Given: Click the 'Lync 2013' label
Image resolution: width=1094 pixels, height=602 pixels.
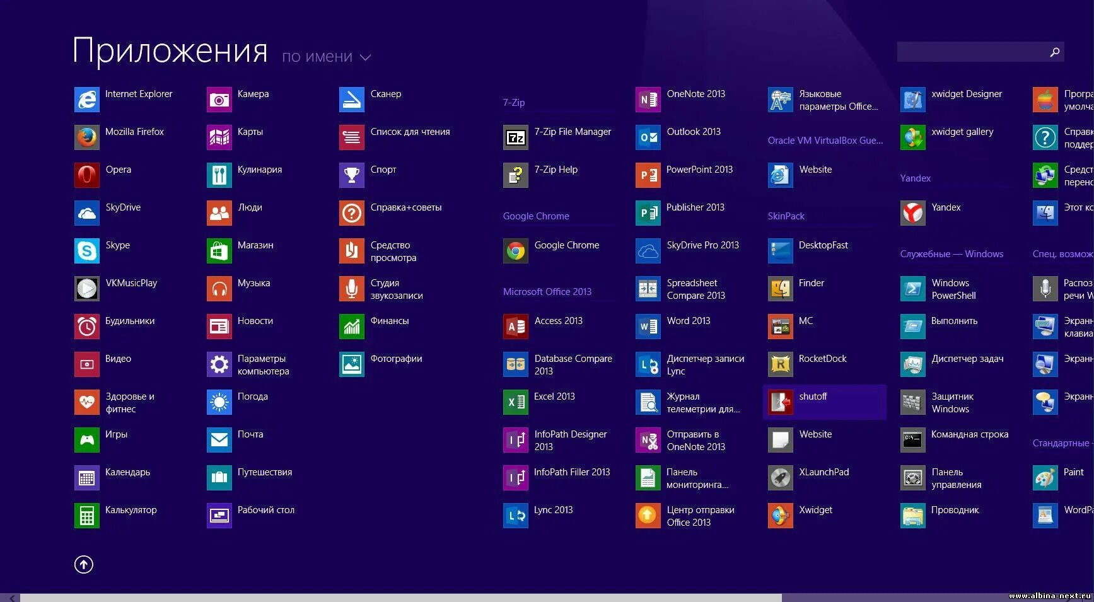Looking at the screenshot, I should (553, 510).
